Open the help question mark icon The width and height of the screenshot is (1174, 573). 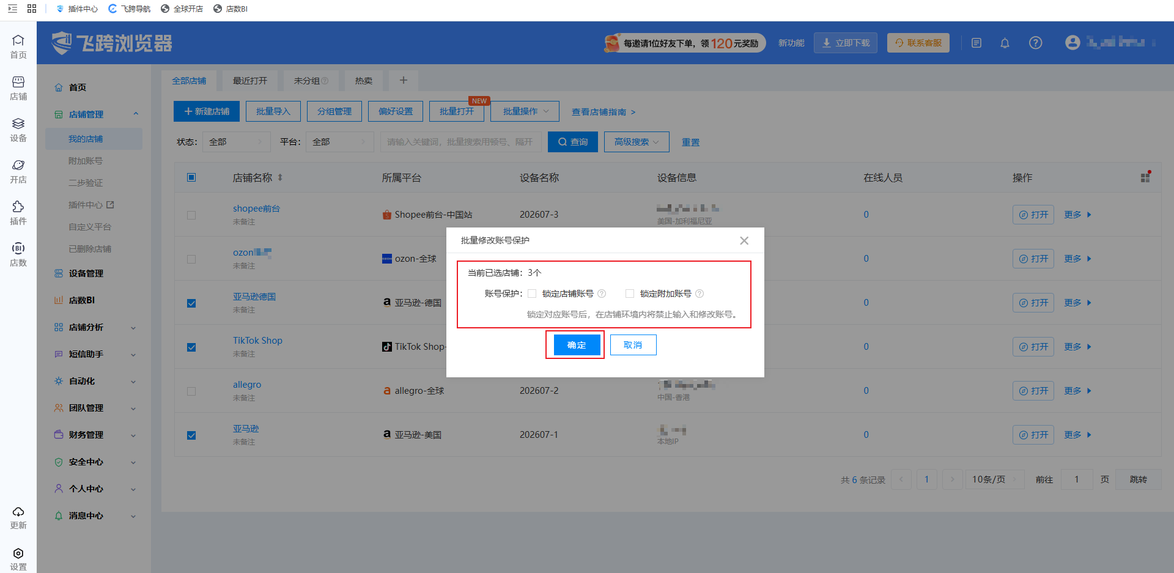pos(1035,43)
